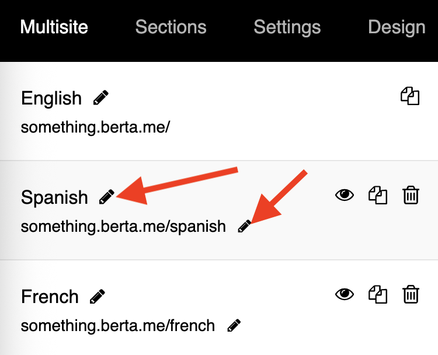
Task: Click the something.berta.me/ URL text
Action: (95, 127)
